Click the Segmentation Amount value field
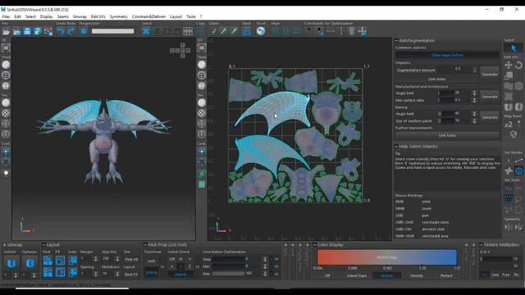This screenshot has width=525, height=295. point(458,69)
